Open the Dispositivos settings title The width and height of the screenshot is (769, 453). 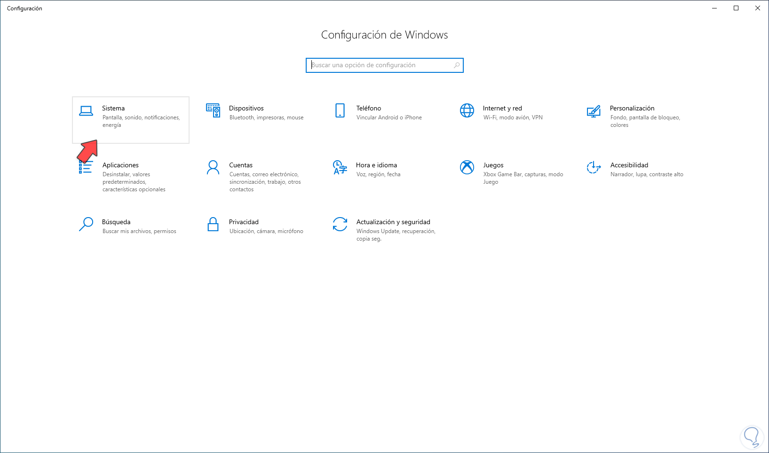tap(246, 108)
